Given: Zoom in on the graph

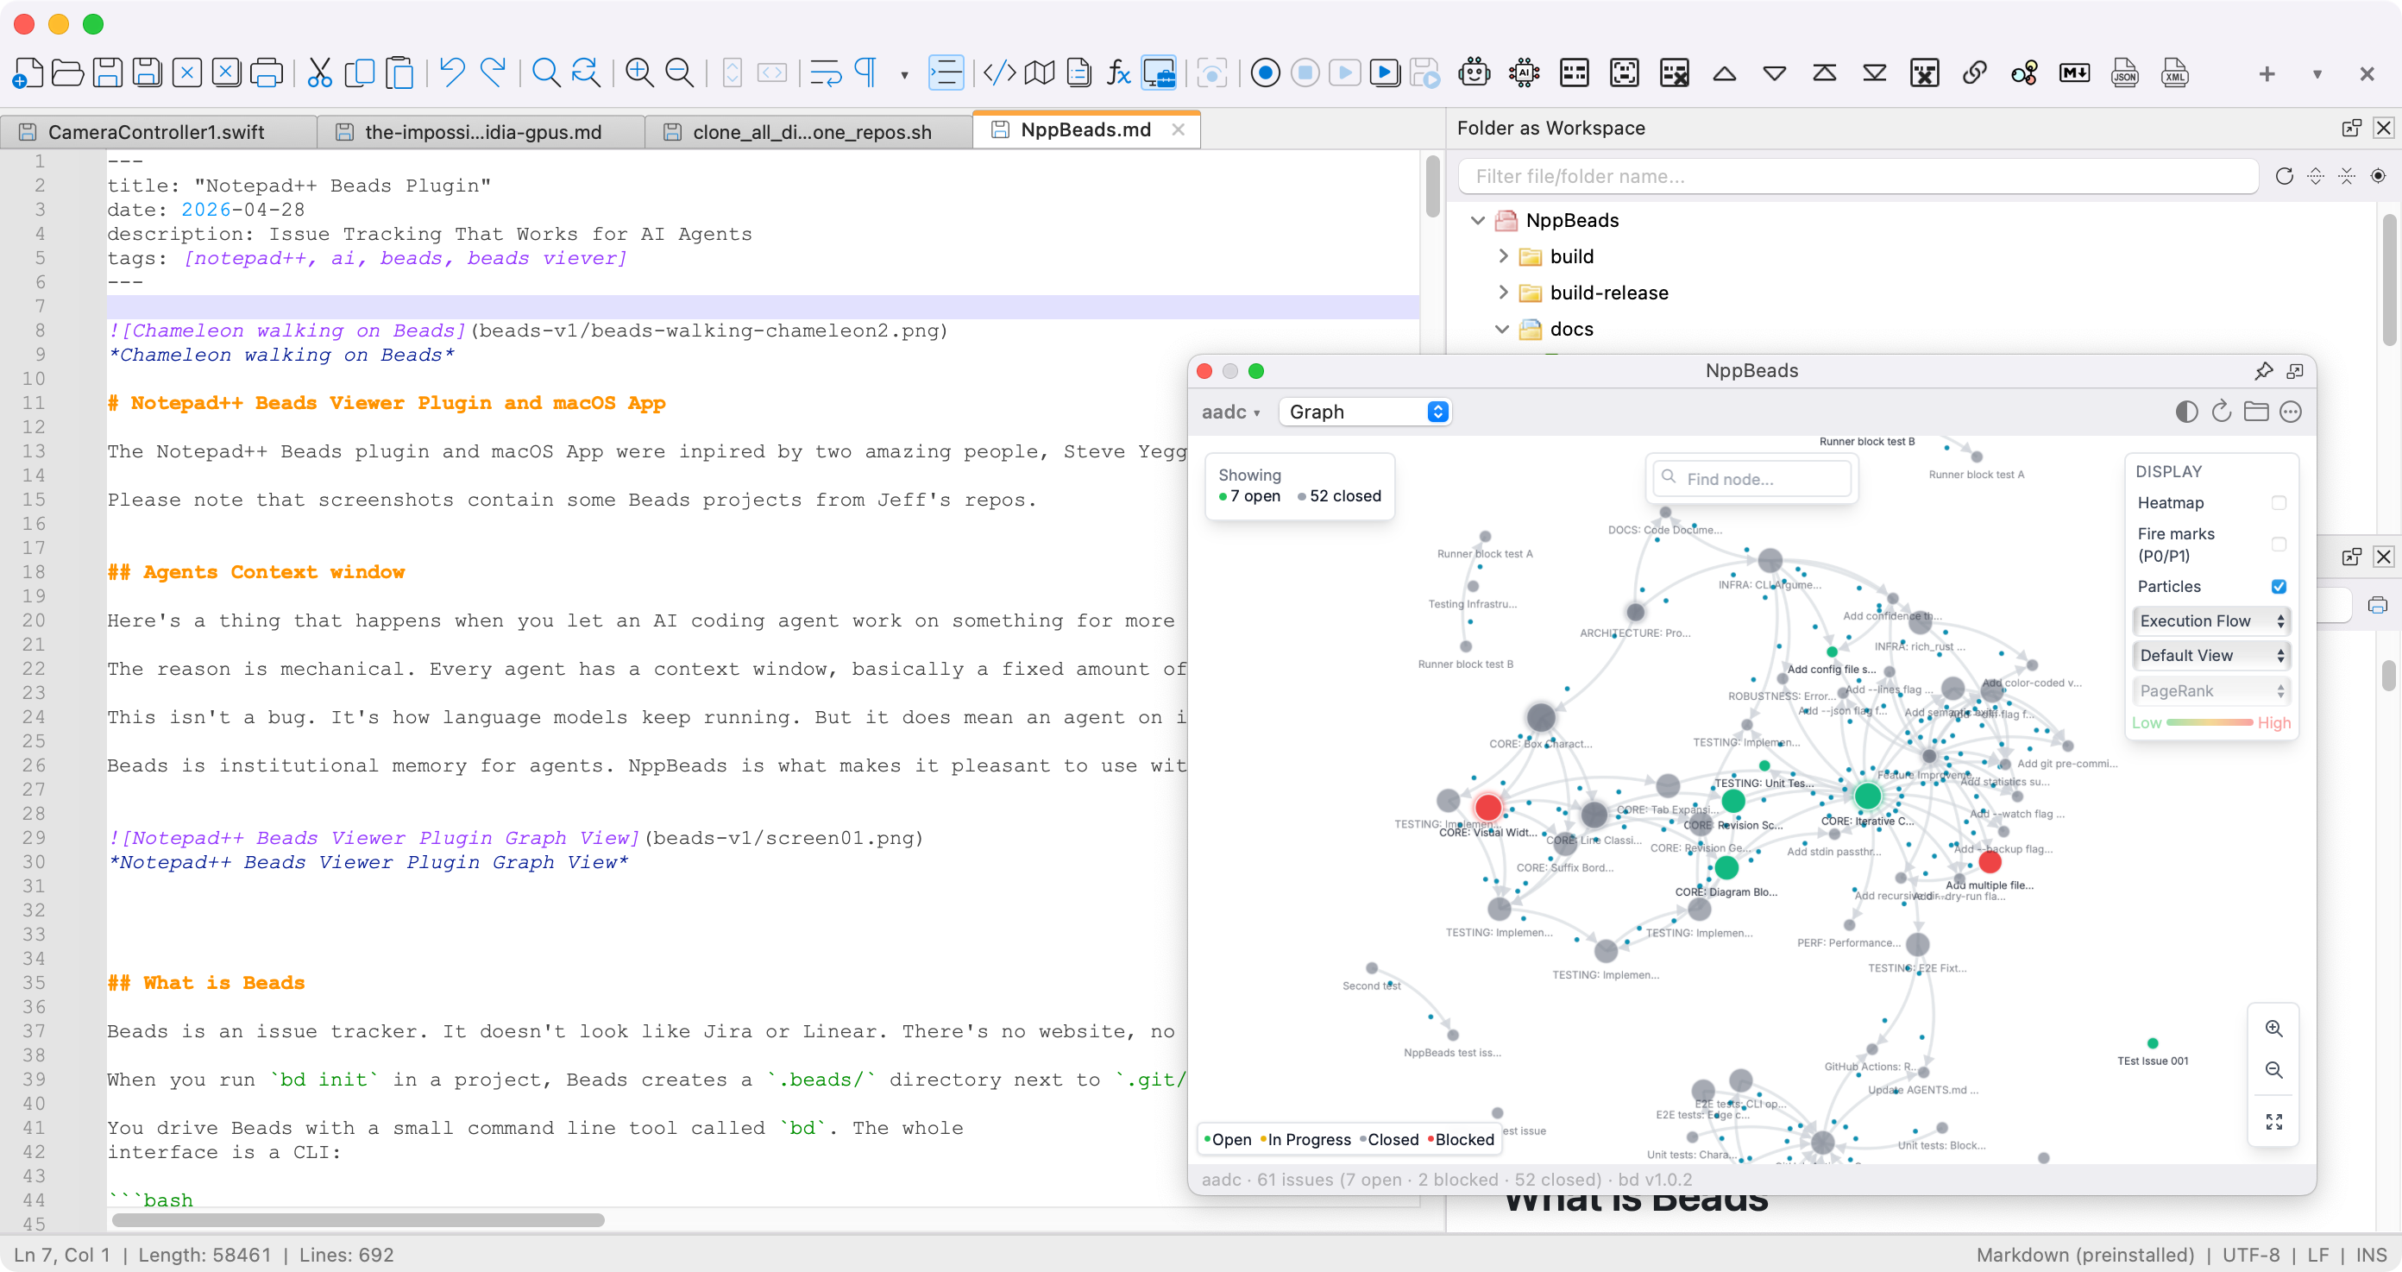Looking at the screenshot, I should point(2274,1030).
